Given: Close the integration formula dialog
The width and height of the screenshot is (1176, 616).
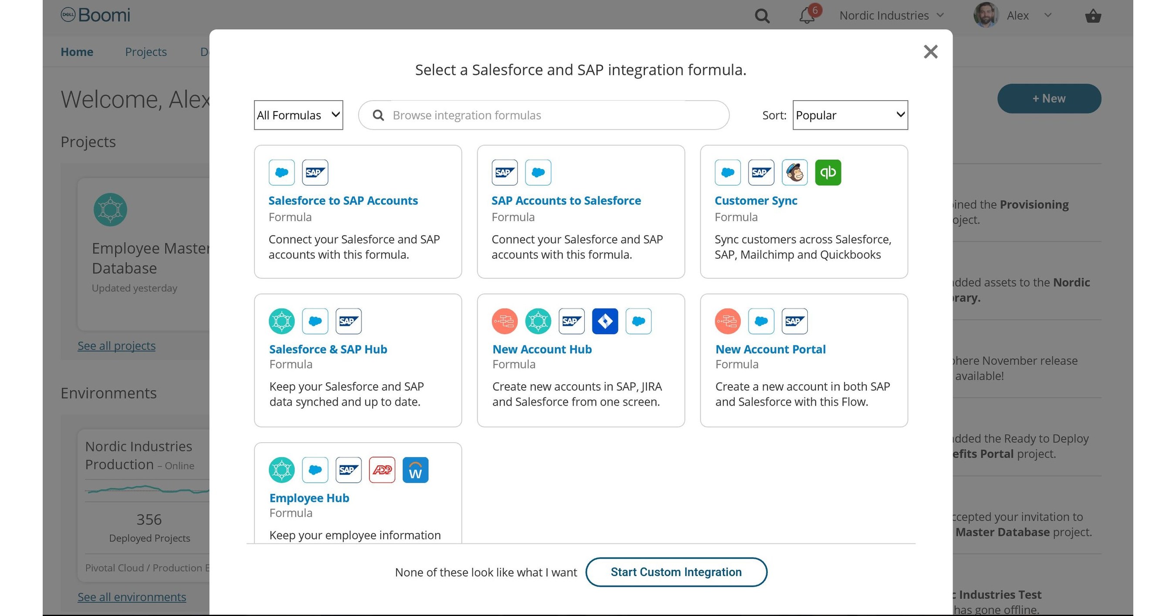Looking at the screenshot, I should [930, 51].
